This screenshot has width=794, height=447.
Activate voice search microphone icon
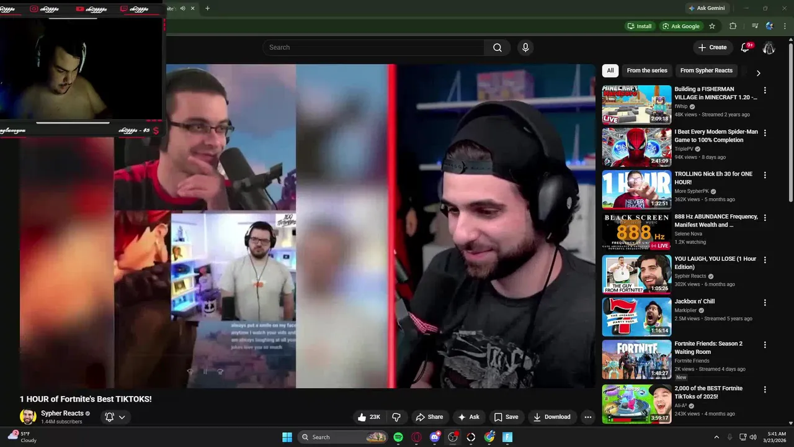(525, 48)
